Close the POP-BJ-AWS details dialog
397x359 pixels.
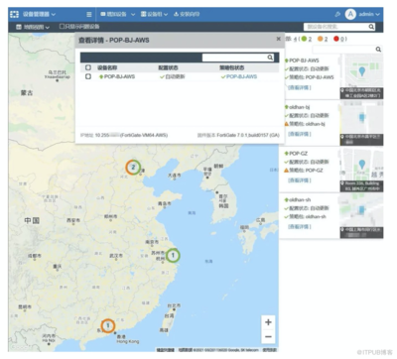(278, 39)
